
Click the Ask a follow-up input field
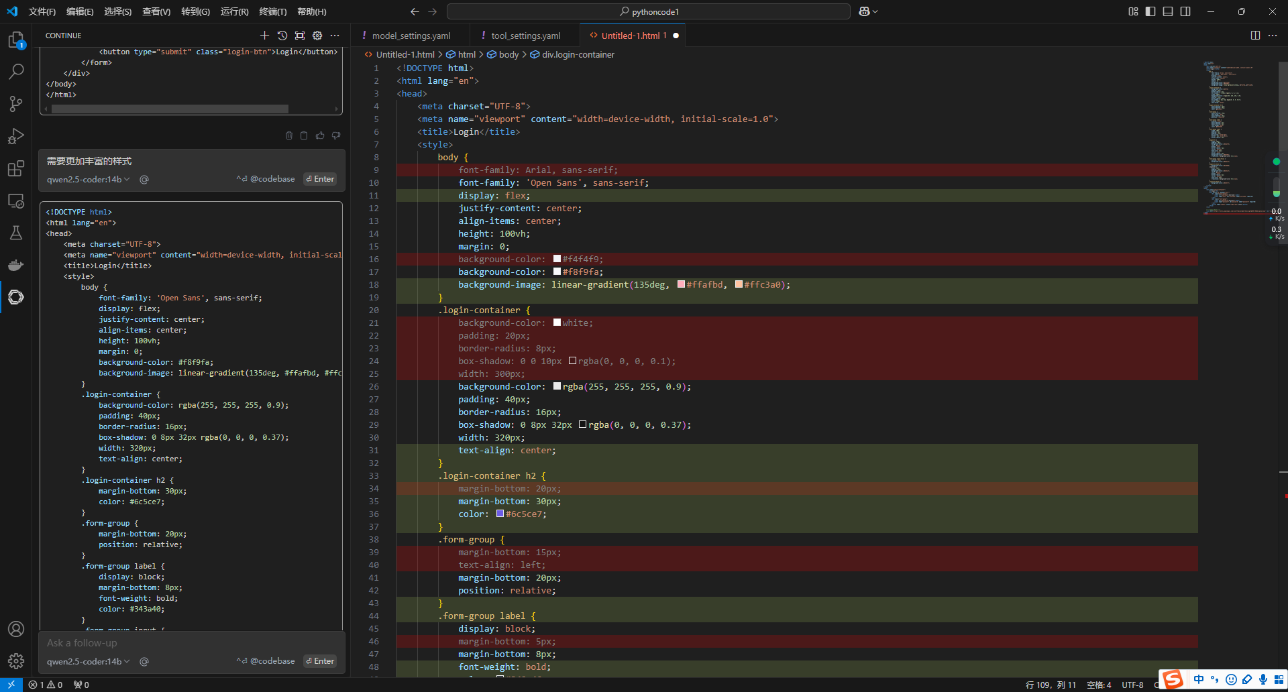click(x=191, y=643)
